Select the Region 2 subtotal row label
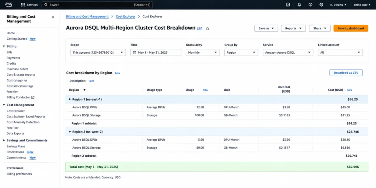The height and width of the screenshot is (188, 376). pos(84,156)
